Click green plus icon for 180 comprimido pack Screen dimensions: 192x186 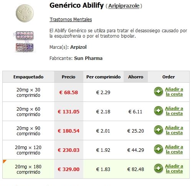[x=158, y=168]
